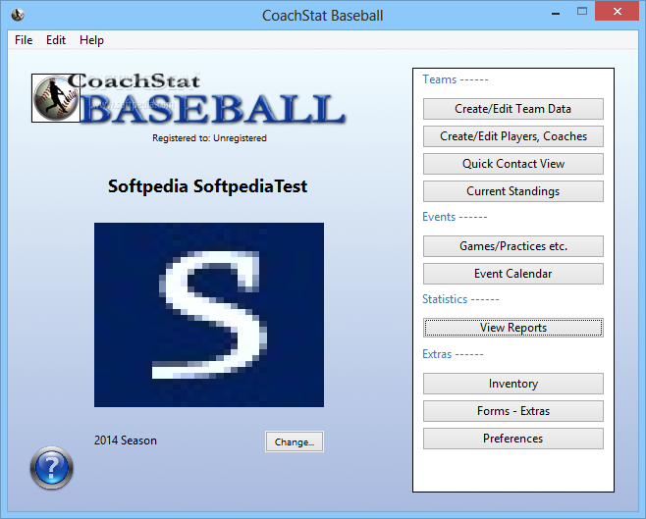Open Forms - Extras
Viewport: 646px width, 519px height.
512,411
